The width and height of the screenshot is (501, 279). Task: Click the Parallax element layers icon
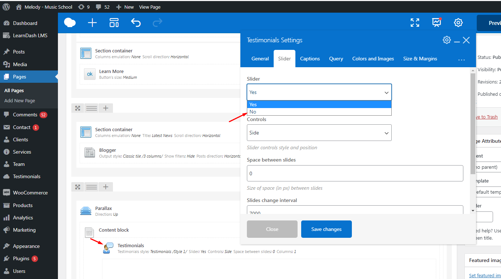click(x=86, y=211)
